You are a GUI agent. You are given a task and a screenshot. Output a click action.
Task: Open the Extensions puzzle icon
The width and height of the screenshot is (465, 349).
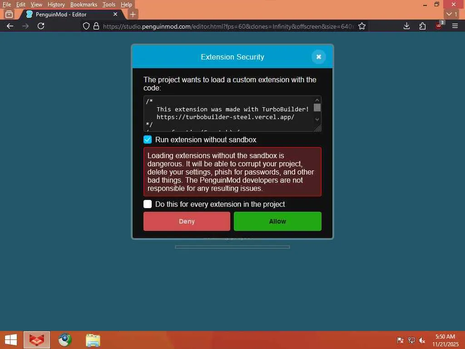[422, 26]
